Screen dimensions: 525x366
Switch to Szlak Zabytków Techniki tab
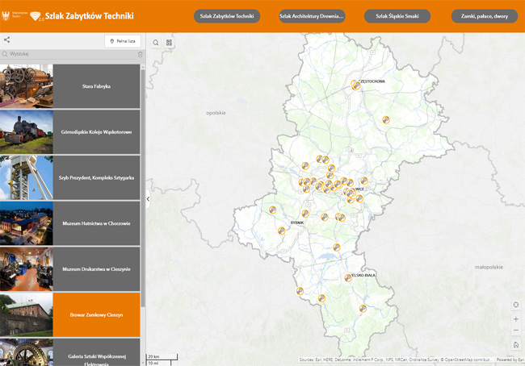tap(227, 16)
